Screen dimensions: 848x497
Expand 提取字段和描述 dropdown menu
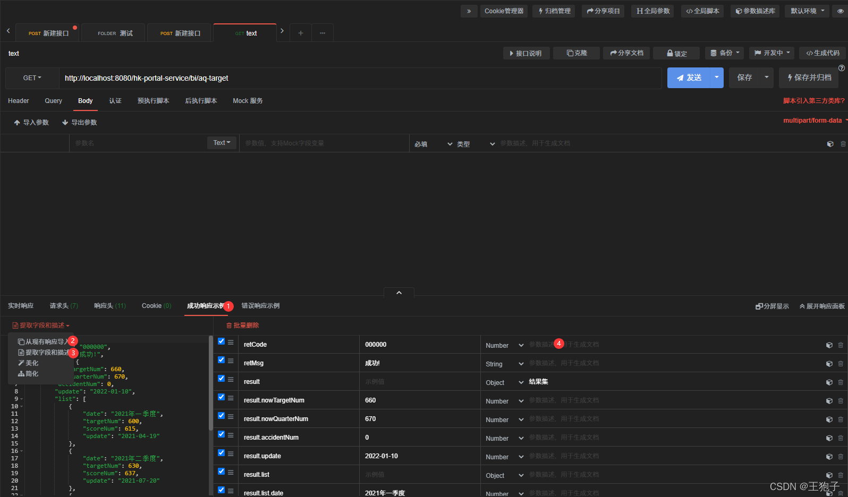point(41,325)
